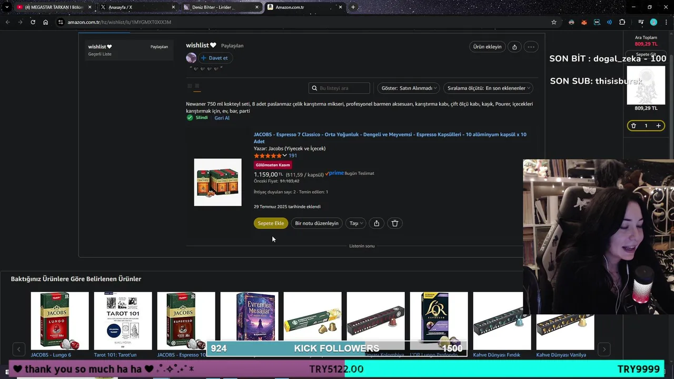Show next recommended products with right arrow
674x379 pixels.
[x=604, y=349]
